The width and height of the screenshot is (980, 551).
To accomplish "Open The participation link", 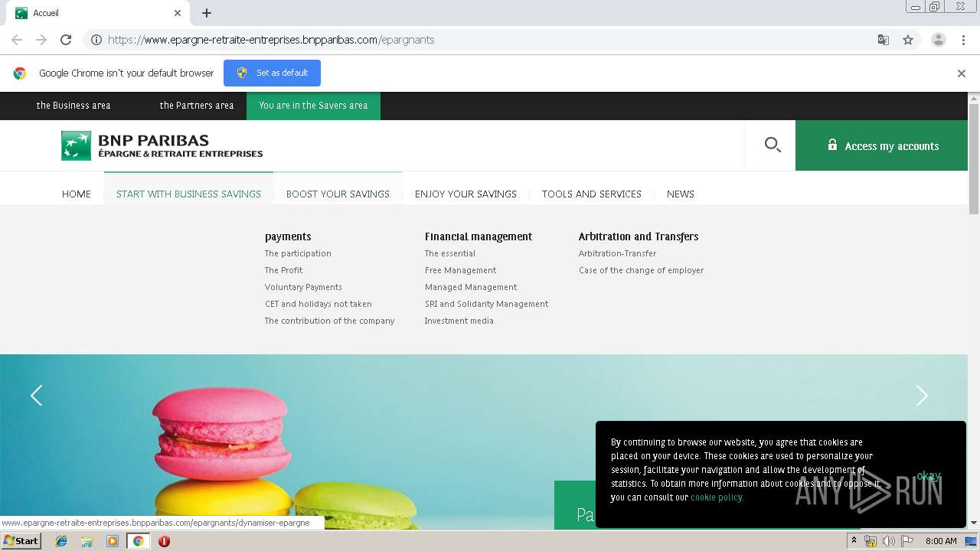I will point(298,253).
